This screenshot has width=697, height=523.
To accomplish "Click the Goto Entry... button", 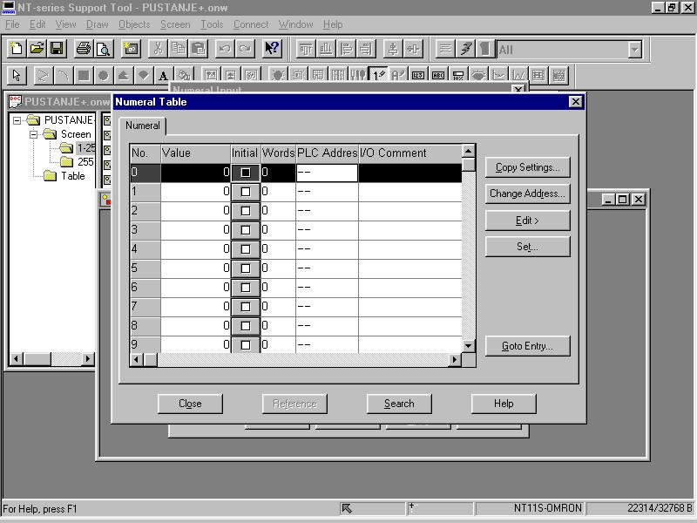I will coord(527,346).
